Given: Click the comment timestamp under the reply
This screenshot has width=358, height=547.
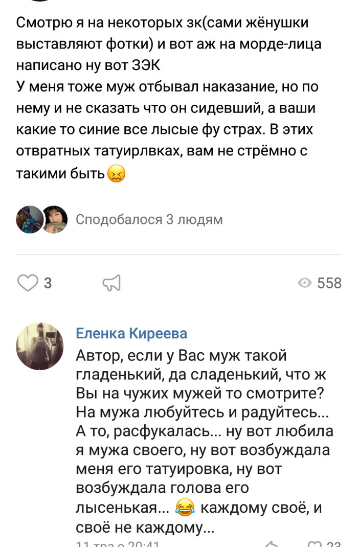Looking at the screenshot, I should pyautogui.click(x=118, y=544).
